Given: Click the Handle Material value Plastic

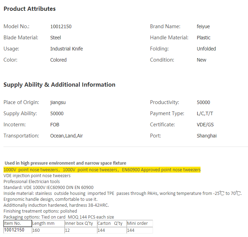Looking at the screenshot, I should 204,38.
